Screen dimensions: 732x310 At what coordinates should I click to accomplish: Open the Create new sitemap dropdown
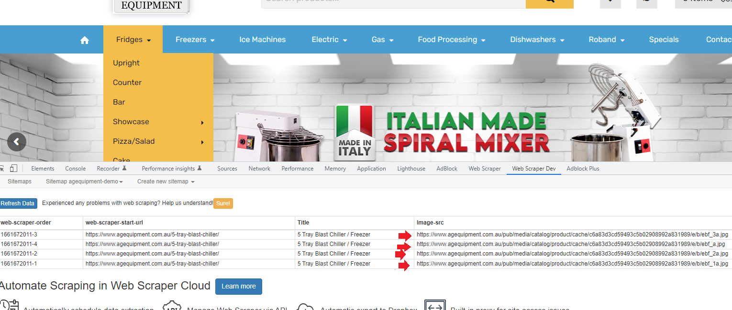(165, 182)
